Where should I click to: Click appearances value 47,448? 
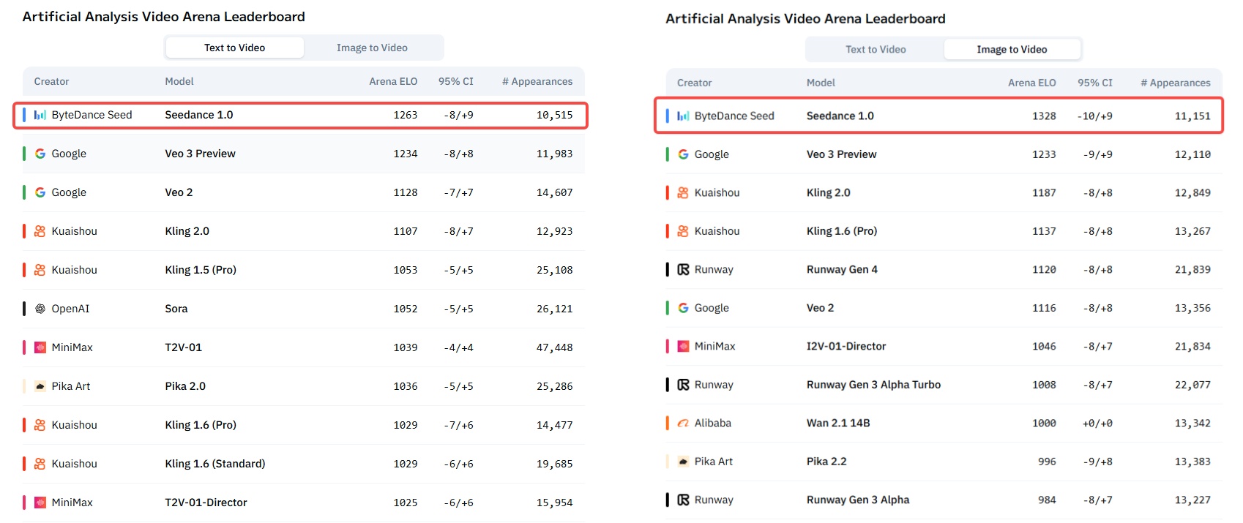coord(555,347)
